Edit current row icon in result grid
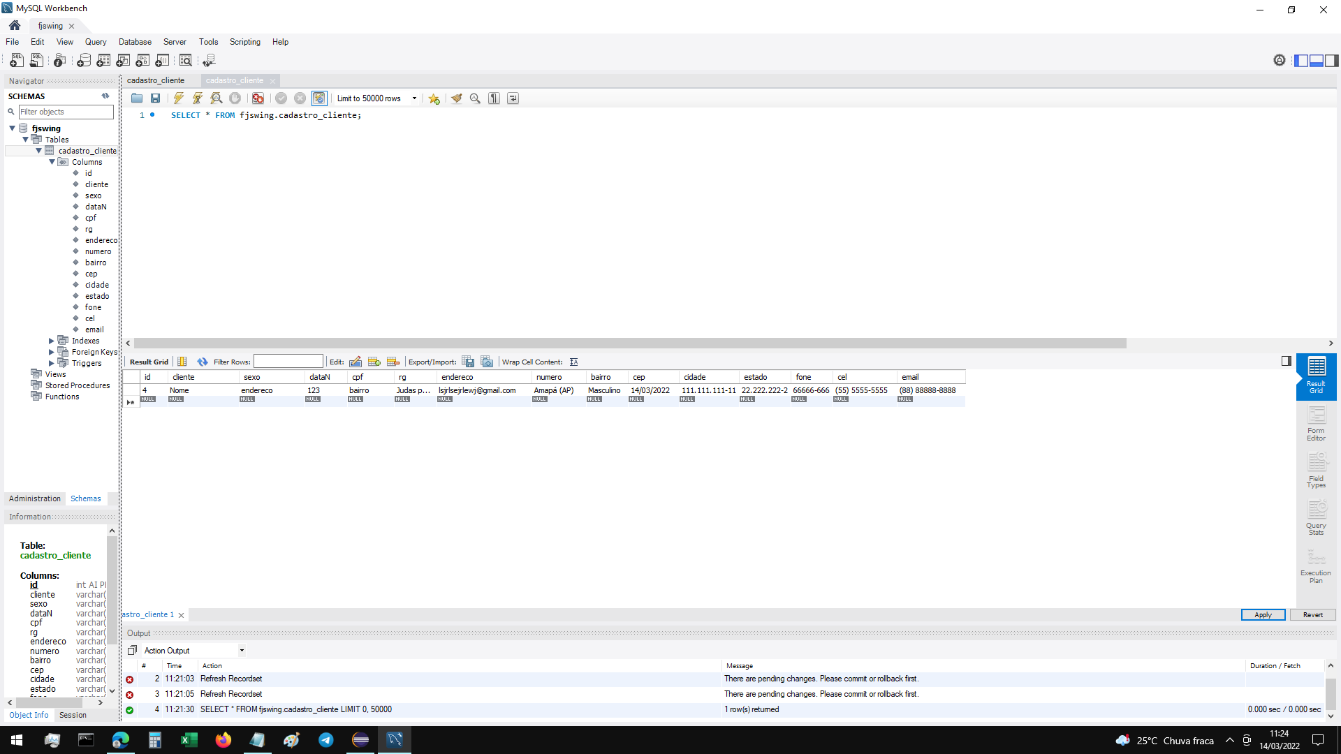 point(356,362)
